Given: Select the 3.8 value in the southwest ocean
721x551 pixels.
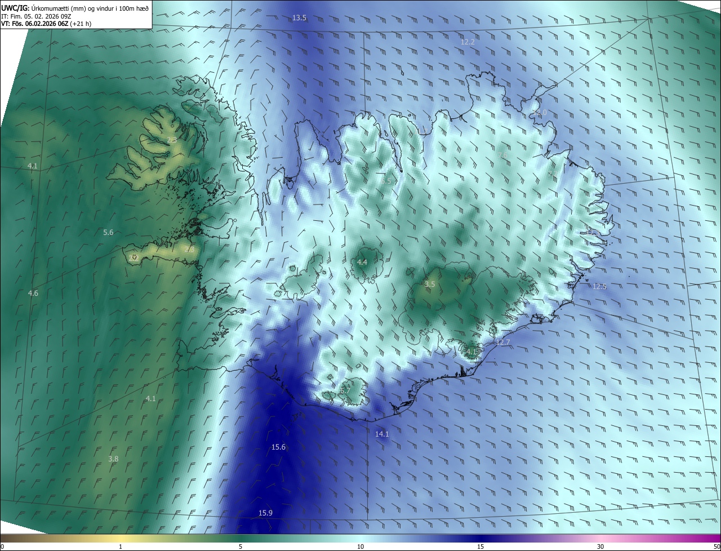Looking at the screenshot, I should (x=113, y=459).
